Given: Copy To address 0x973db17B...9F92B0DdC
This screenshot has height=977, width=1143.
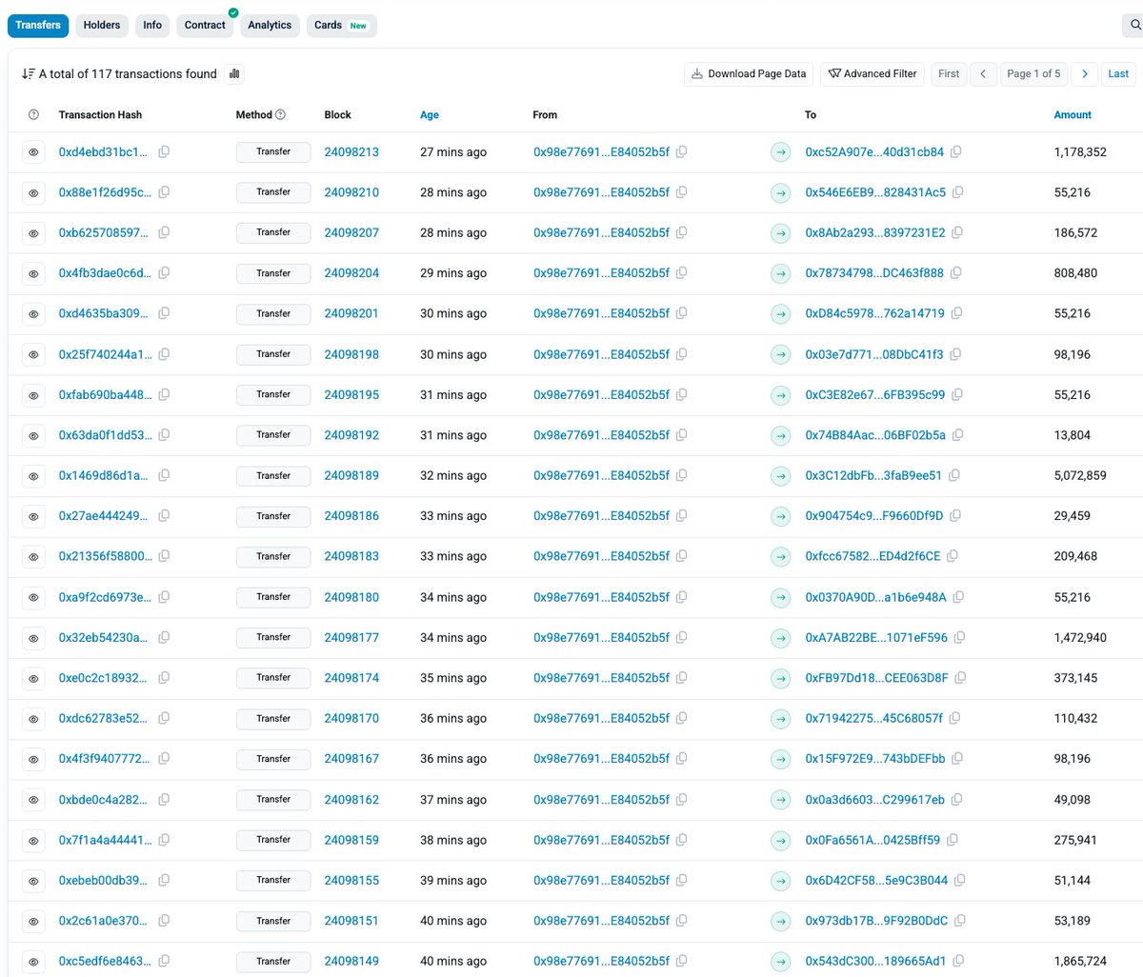Looking at the screenshot, I should click(x=960, y=921).
